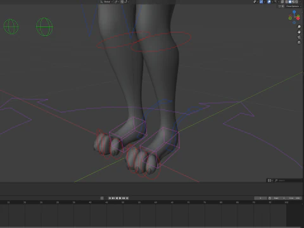Open the object type visibility dropdown
Screen dimensions: 304x228
tap(256, 2)
